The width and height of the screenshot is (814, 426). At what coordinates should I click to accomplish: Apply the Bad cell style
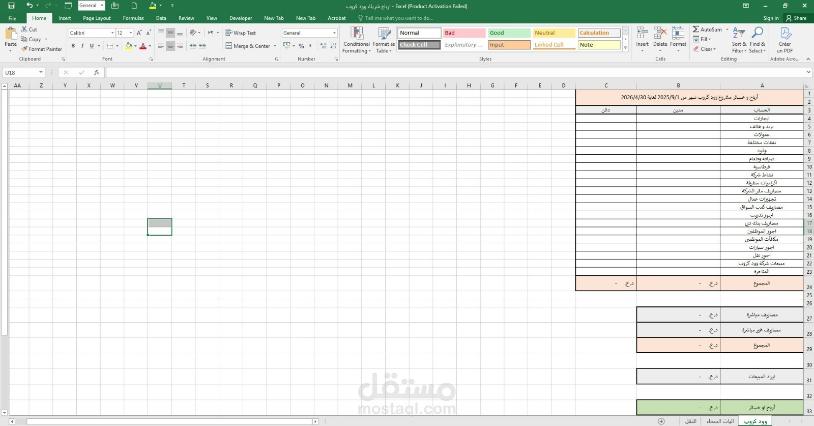pos(464,33)
